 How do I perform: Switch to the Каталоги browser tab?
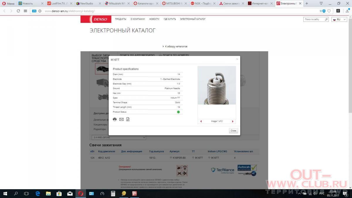(x=146, y=4)
